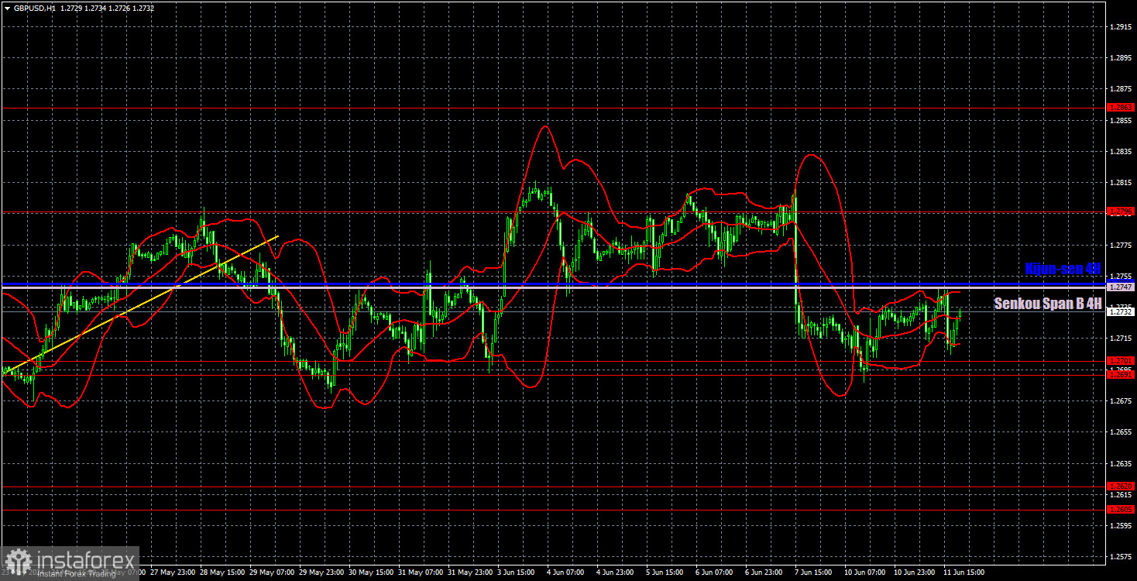Click the 1.2635 price axis label
Image resolution: width=1137 pixels, height=581 pixels.
coord(1121,463)
